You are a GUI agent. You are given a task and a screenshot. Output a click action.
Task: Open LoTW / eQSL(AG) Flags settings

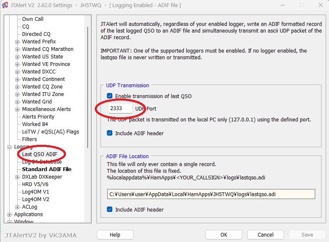point(51,132)
